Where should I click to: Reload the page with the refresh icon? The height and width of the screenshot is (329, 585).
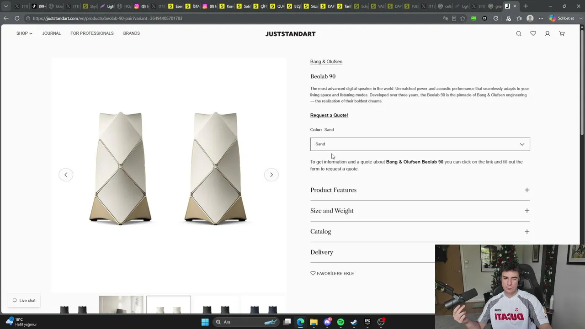17,18
